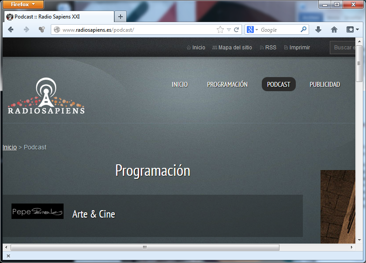366x263 pixels.
Task: Select the Podcast :: Radio Sapiens XXI tab
Action: tap(59, 17)
